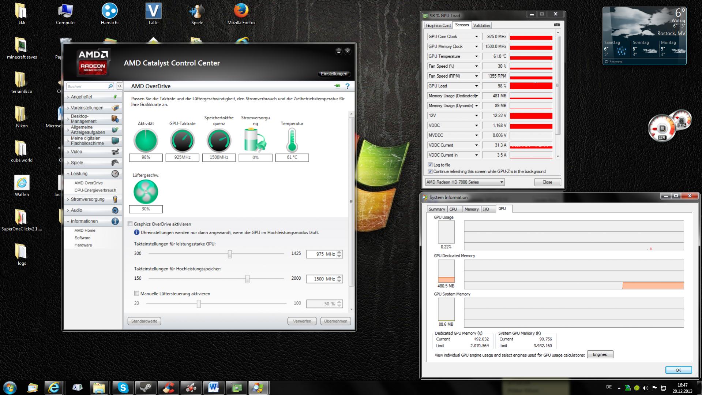Viewport: 702px width, 395px height.
Task: Expand the Audio section in Catalyst sidebar
Action: point(93,210)
